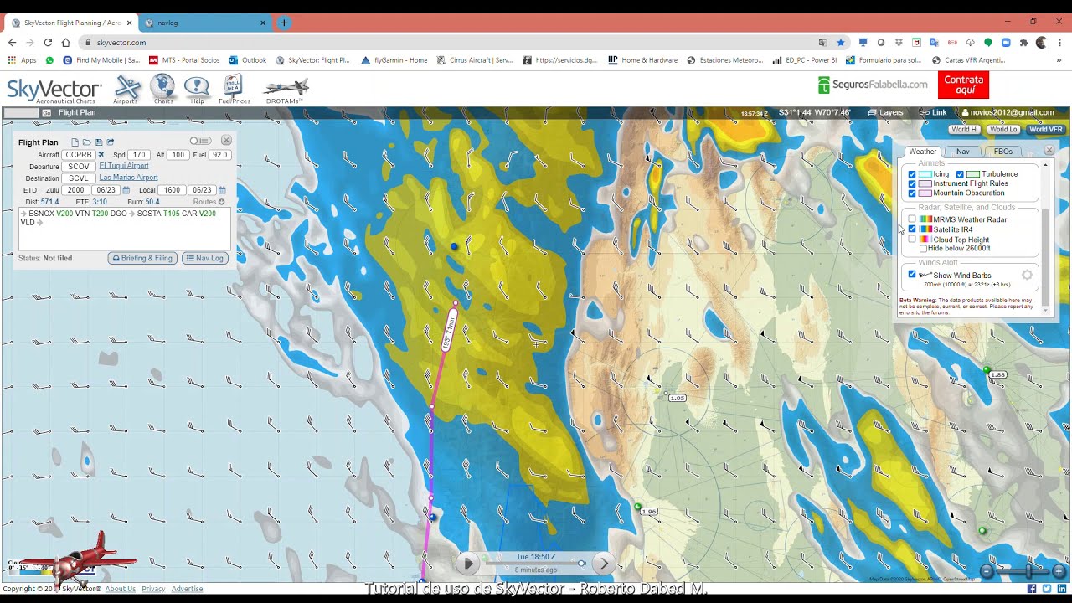
Task: Open Fuel Prices icon
Action: [234, 89]
